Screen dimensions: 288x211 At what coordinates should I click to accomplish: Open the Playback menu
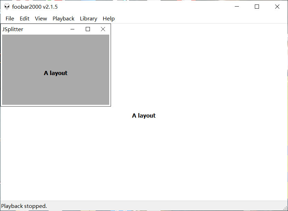point(63,19)
